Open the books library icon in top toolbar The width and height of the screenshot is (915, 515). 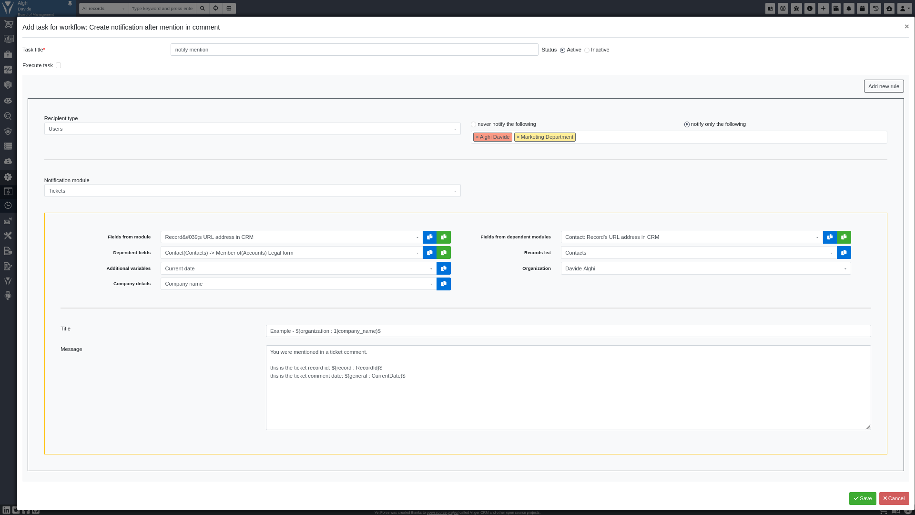click(836, 9)
